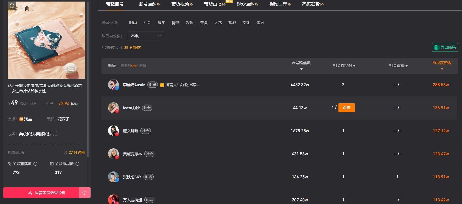This screenshot has height=204, width=462.
Task: Open the 账号粉丝数 不限 dropdown
Action: tap(146, 36)
